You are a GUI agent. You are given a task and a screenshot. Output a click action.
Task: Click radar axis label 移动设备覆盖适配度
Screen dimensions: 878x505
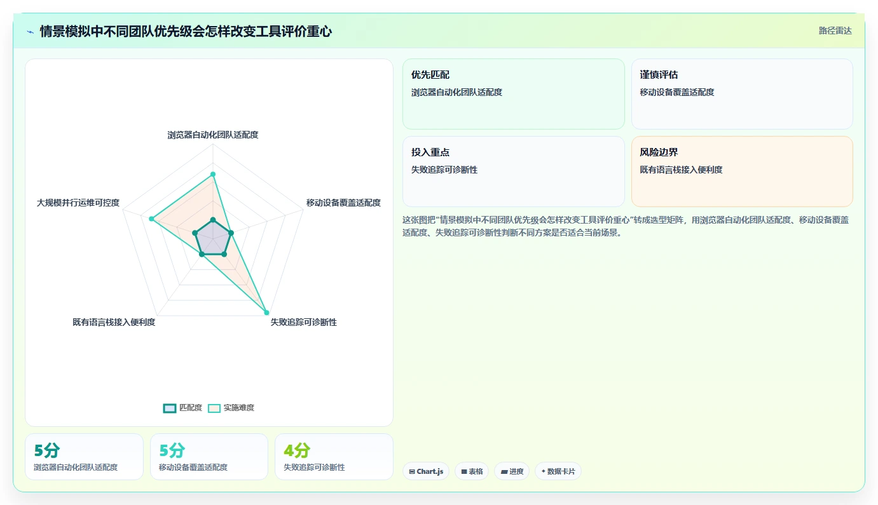pyautogui.click(x=343, y=203)
